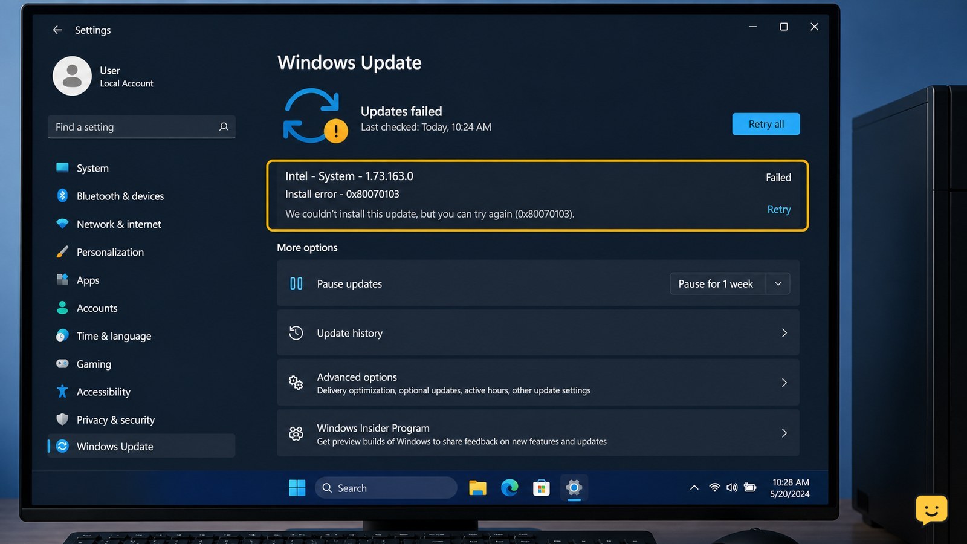Open Microsoft Store from taskbar
The width and height of the screenshot is (967, 544).
542,488
